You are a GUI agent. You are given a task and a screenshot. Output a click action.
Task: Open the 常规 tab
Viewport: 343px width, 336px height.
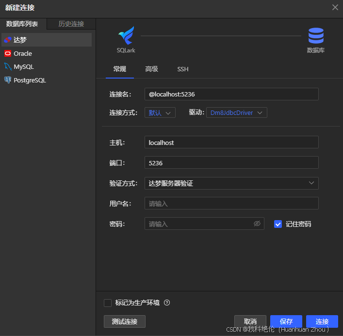pyautogui.click(x=120, y=69)
